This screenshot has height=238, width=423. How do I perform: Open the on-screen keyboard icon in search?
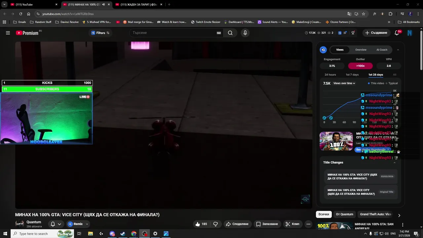point(219,33)
